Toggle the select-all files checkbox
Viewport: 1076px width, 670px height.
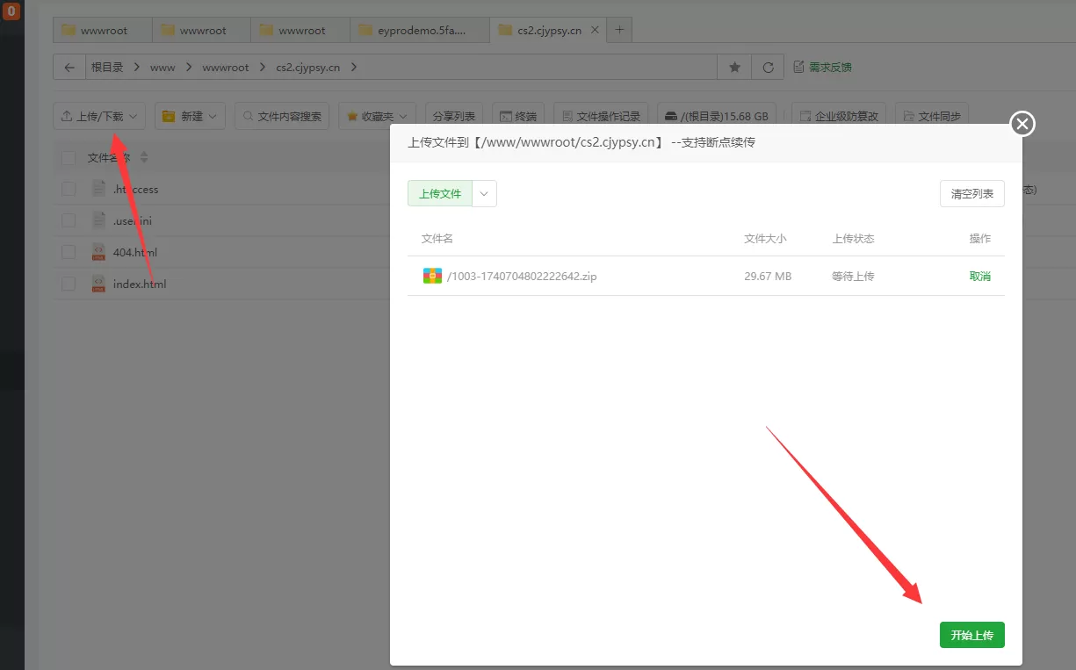tap(69, 158)
